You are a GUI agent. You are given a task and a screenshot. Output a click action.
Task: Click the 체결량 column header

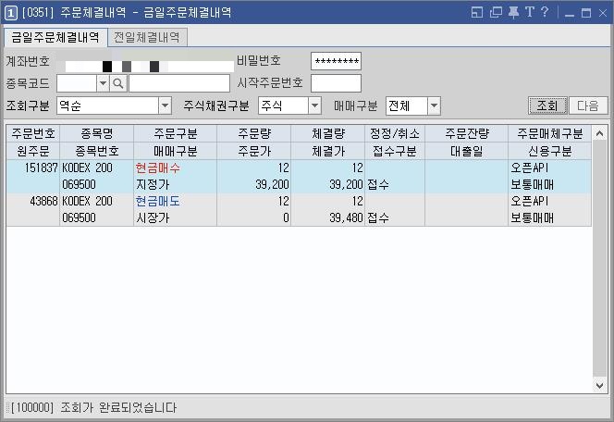click(x=327, y=133)
